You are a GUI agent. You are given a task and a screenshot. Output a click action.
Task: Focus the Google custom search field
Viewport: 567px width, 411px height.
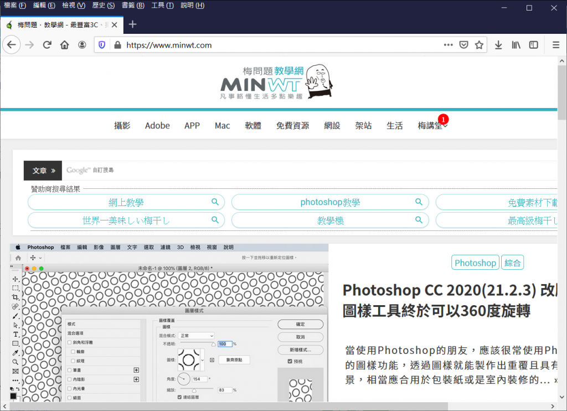click(x=309, y=170)
